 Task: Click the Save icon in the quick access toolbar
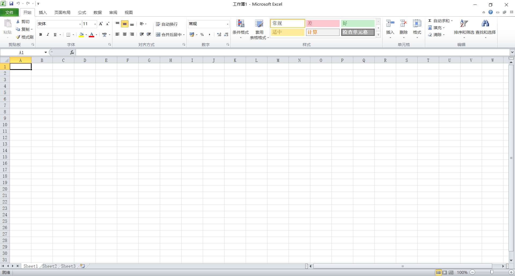coord(11,4)
